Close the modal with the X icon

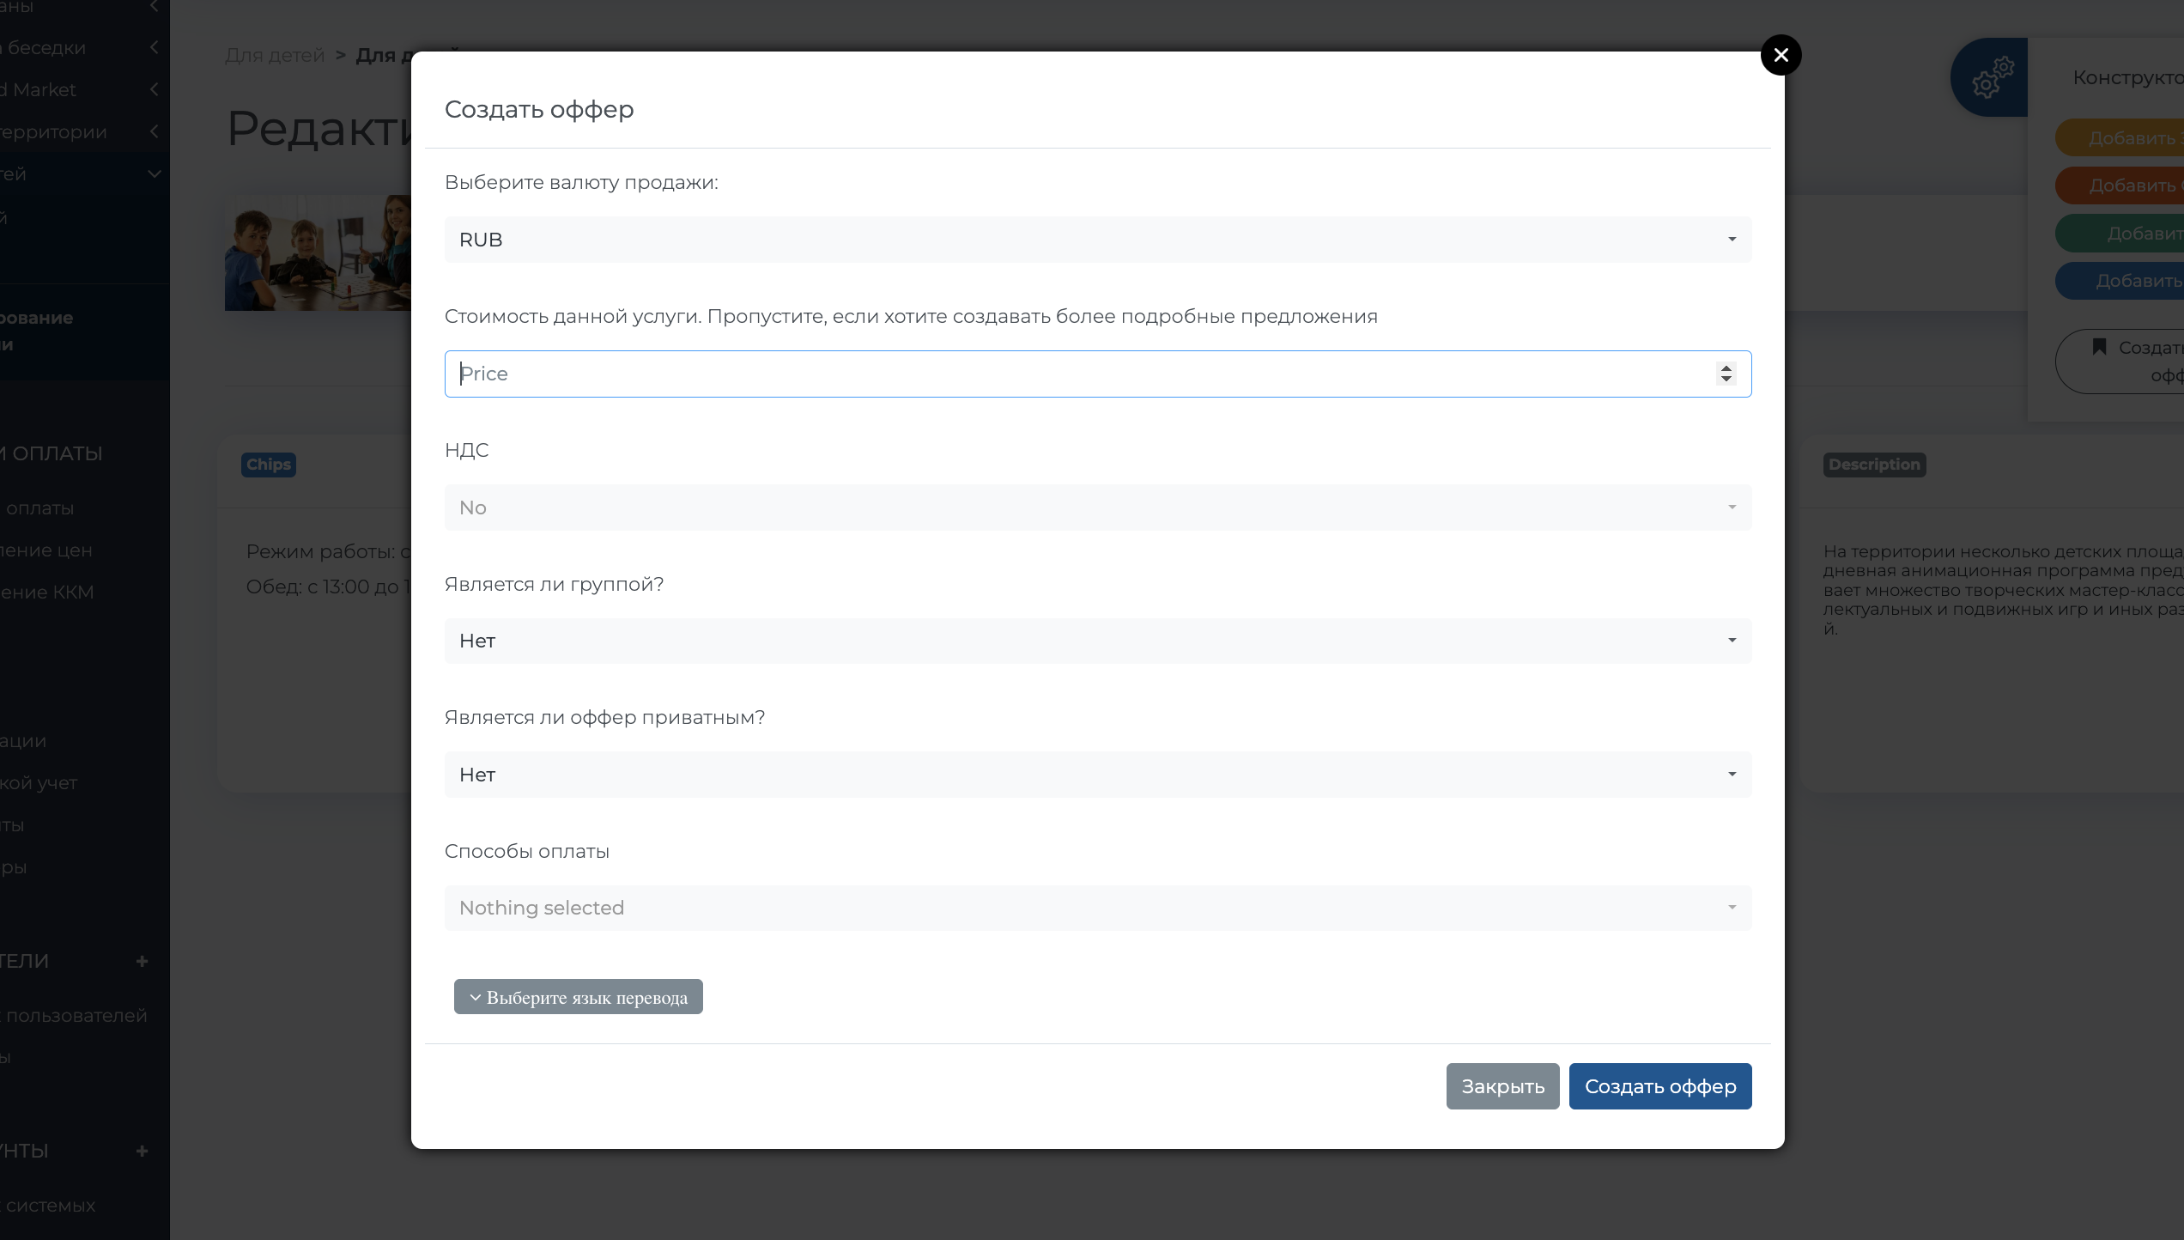(x=1781, y=55)
